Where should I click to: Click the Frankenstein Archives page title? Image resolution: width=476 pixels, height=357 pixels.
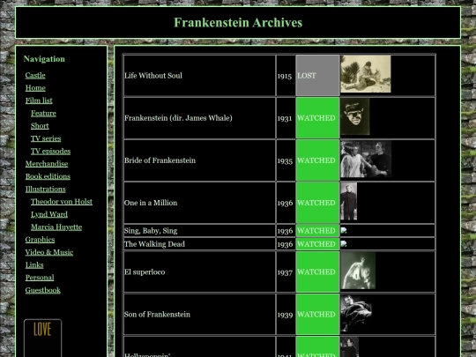238,22
